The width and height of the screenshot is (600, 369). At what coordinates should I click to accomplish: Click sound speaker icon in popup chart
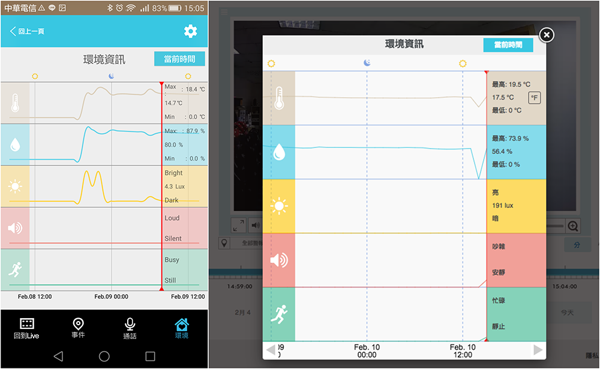click(279, 260)
